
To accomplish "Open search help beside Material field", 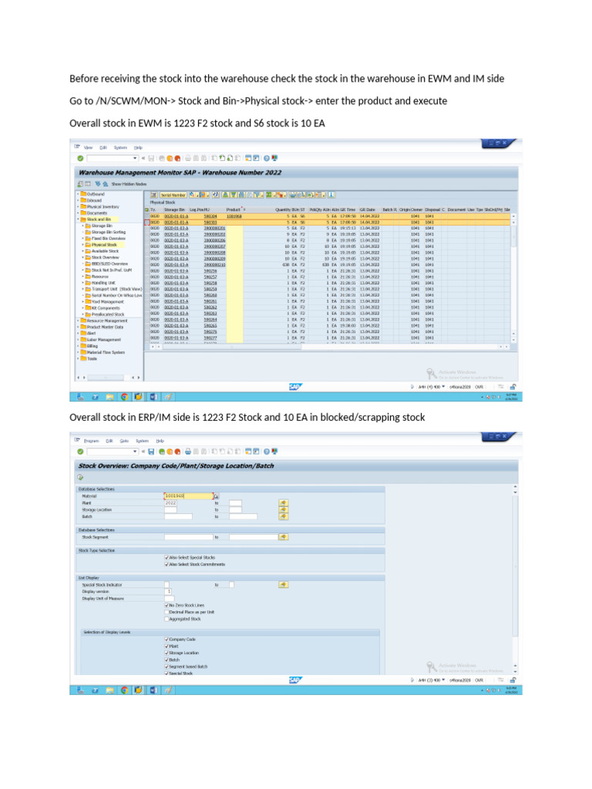I will click(x=216, y=496).
